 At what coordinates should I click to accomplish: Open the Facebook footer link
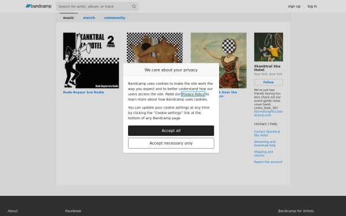coord(73,211)
